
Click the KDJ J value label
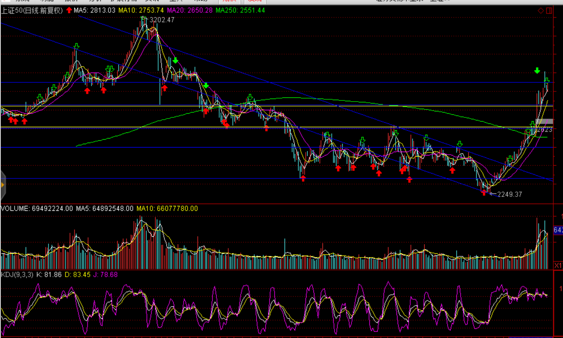[106, 275]
